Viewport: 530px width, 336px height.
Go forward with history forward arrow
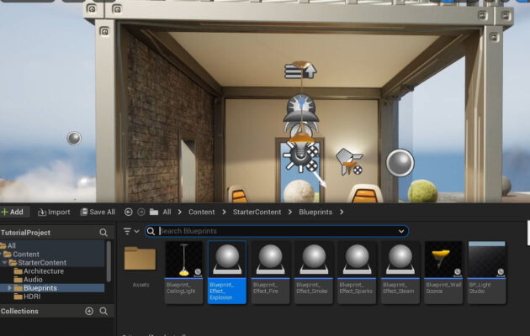pos(140,213)
